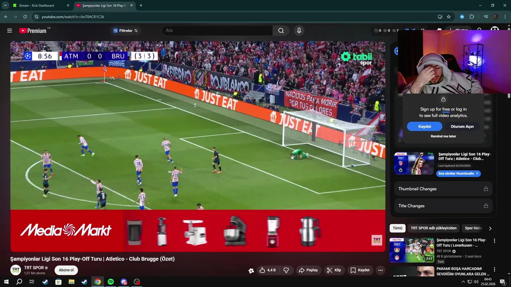Select the Tümü filter chip
The height and width of the screenshot is (287, 511).
398,228
